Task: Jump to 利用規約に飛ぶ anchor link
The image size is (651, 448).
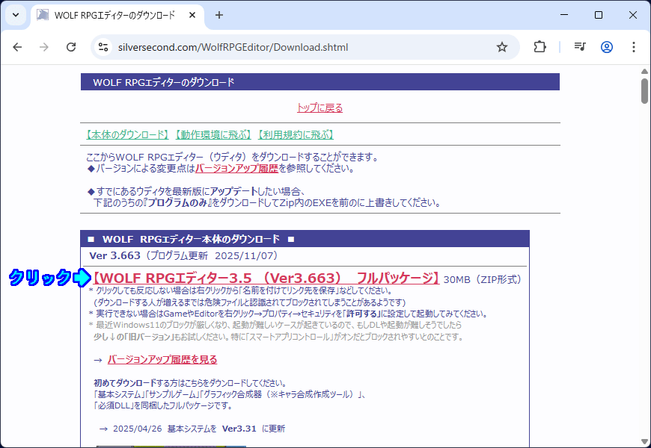Action: [x=295, y=134]
